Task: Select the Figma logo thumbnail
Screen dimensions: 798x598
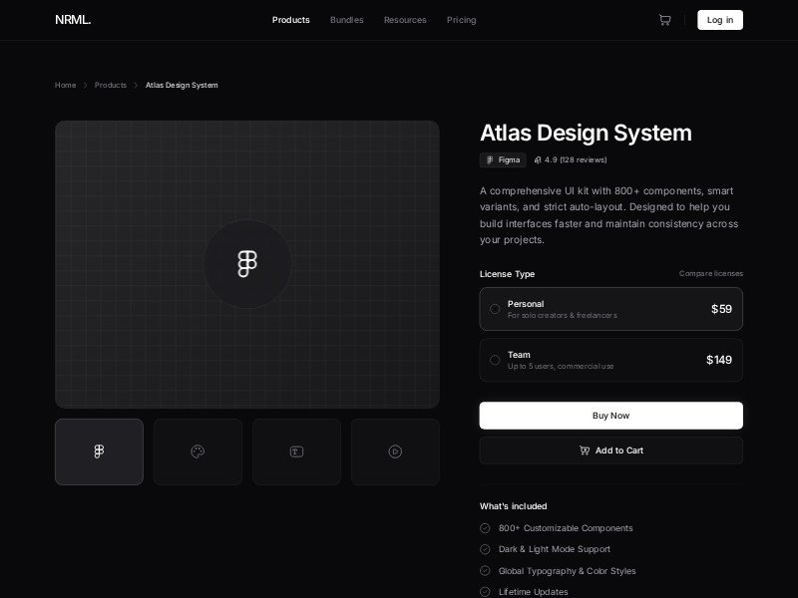Action: (x=99, y=451)
